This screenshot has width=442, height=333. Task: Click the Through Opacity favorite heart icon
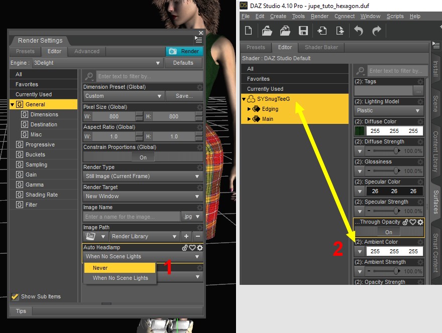[413, 222]
